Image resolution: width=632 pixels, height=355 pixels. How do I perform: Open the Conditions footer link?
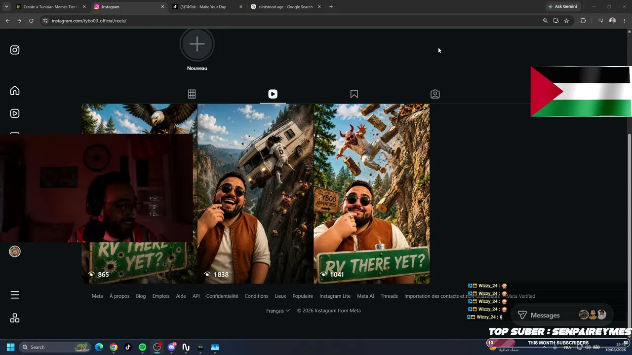click(x=256, y=296)
